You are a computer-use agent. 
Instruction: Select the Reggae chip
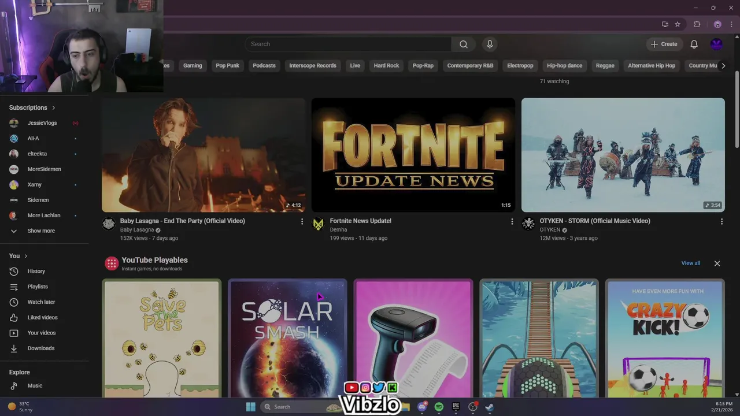(605, 65)
